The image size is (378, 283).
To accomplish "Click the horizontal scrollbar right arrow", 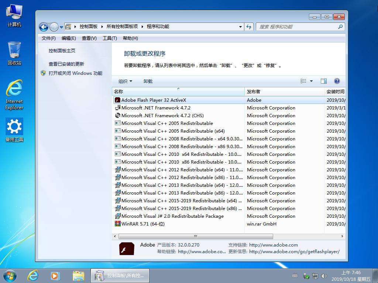I will [x=342, y=236].
